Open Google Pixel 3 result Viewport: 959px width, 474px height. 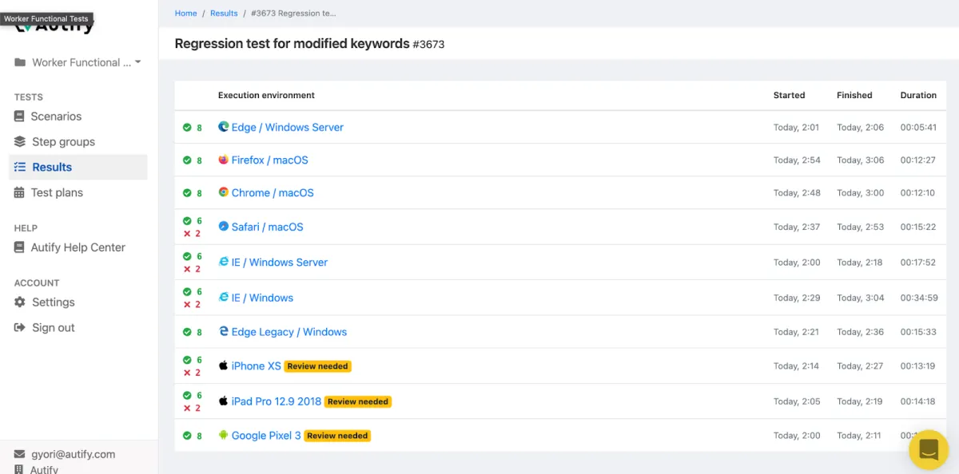[x=266, y=436]
